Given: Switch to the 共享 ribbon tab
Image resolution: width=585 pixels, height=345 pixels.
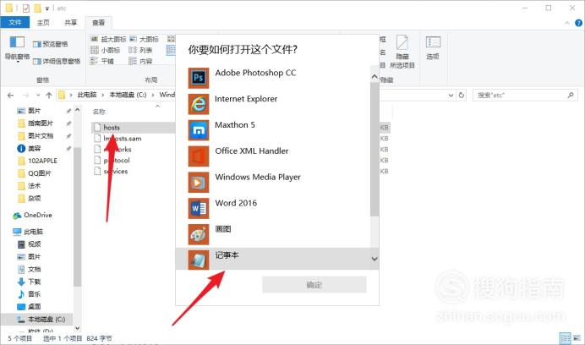Looking at the screenshot, I should coord(70,22).
